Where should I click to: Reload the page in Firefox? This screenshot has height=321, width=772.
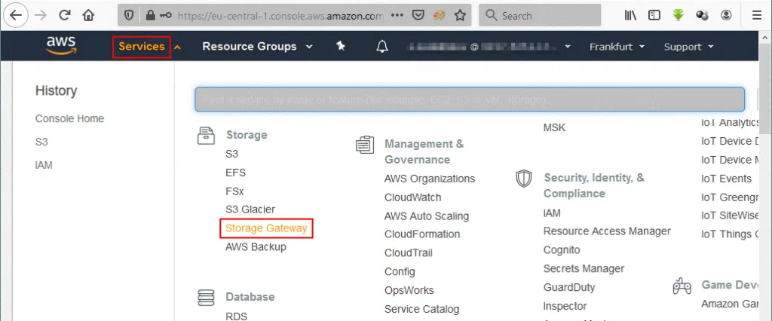(x=65, y=15)
